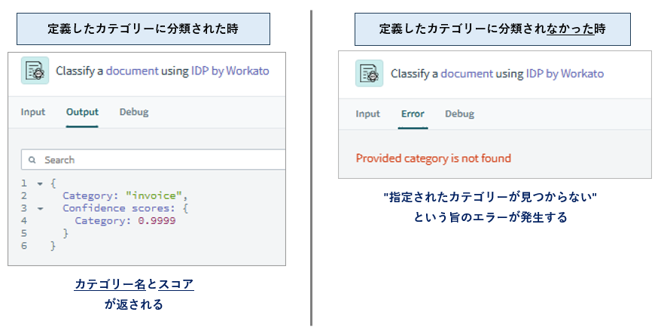
Task: Click 'document' link in left panel title
Action: [133, 71]
